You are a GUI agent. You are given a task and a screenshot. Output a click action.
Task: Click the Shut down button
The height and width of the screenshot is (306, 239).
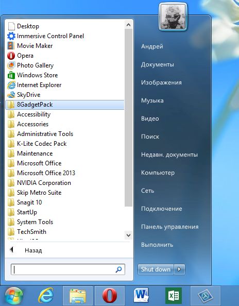[x=156, y=269]
